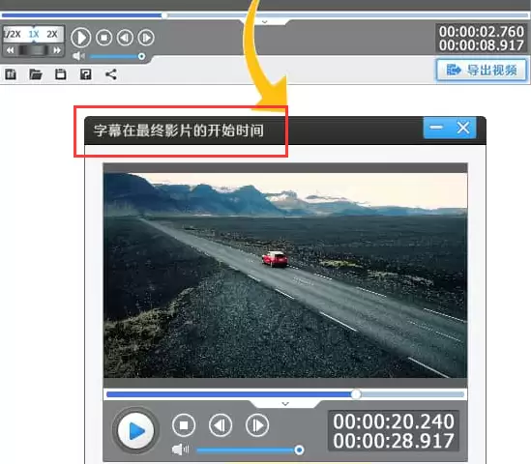Mute audio in the subtitle dialog player
This screenshot has height=464, width=531.
[x=181, y=449]
